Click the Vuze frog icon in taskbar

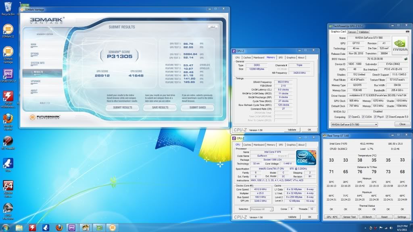(46, 228)
